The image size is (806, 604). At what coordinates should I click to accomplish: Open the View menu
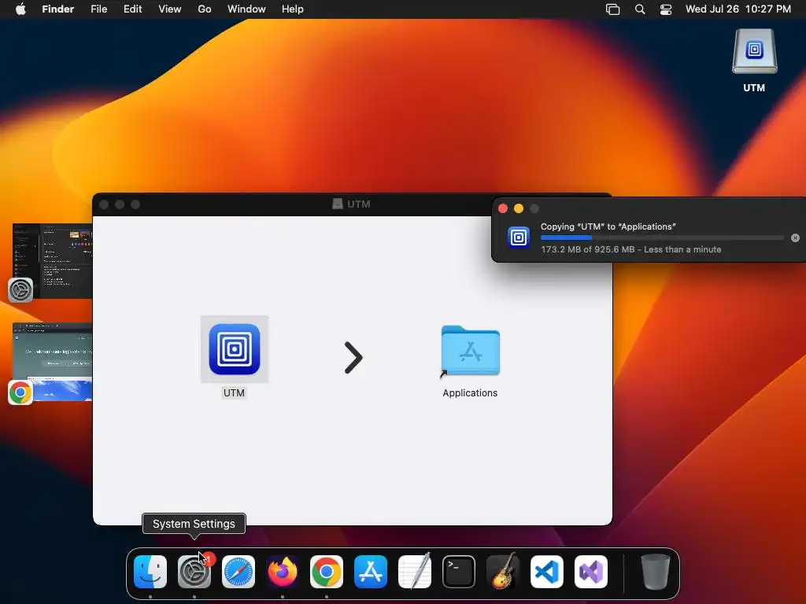point(170,9)
